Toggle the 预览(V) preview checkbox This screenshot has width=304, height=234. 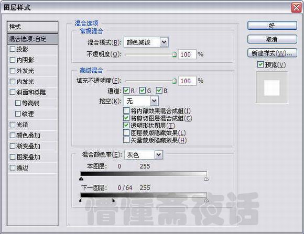[260, 64]
